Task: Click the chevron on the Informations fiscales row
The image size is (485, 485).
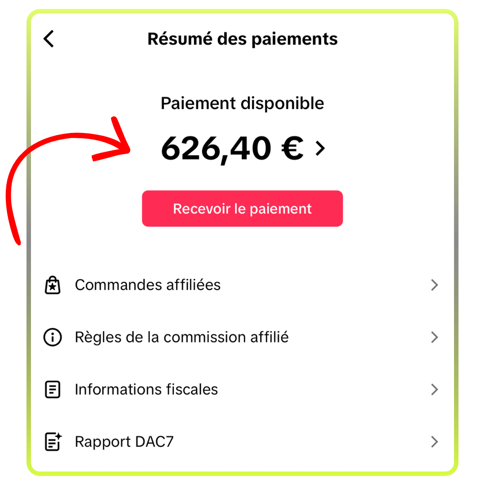Action: coord(434,389)
